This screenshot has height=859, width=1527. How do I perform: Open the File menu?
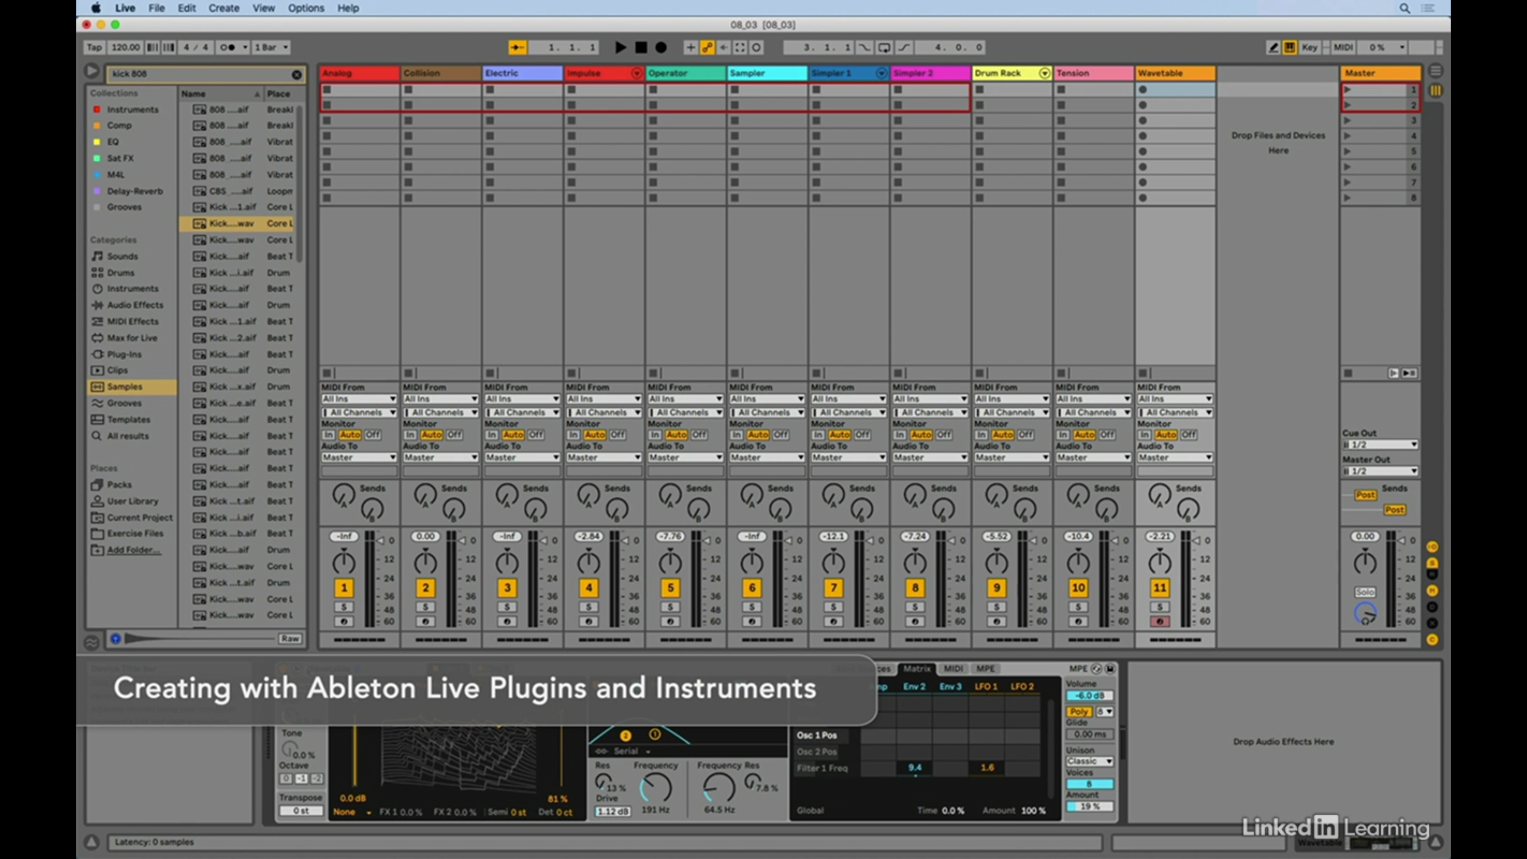[x=157, y=8]
